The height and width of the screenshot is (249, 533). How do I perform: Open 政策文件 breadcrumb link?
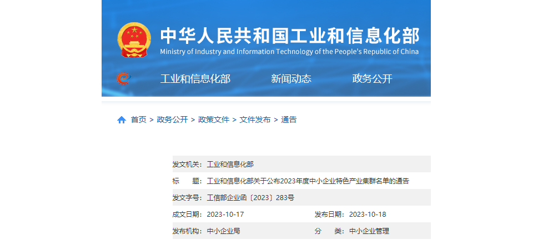coord(213,119)
